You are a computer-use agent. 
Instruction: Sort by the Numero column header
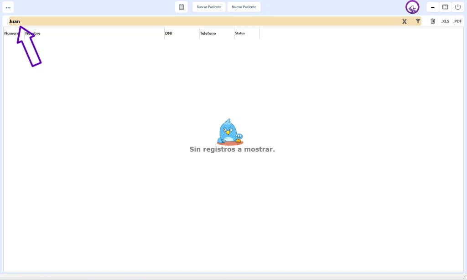[x=11, y=33]
